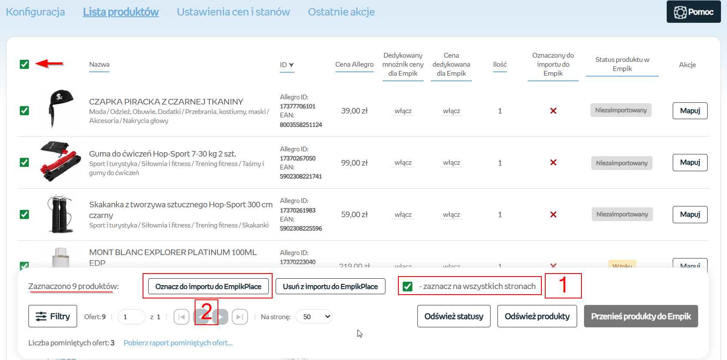The width and height of the screenshot is (727, 360).
Task: Switch to Ustawienia cen i stanów tab
Action: click(233, 12)
